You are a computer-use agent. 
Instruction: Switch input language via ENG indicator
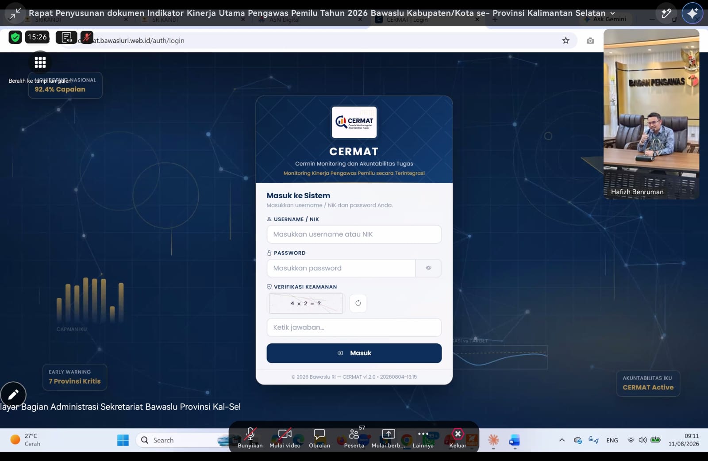pyautogui.click(x=612, y=440)
